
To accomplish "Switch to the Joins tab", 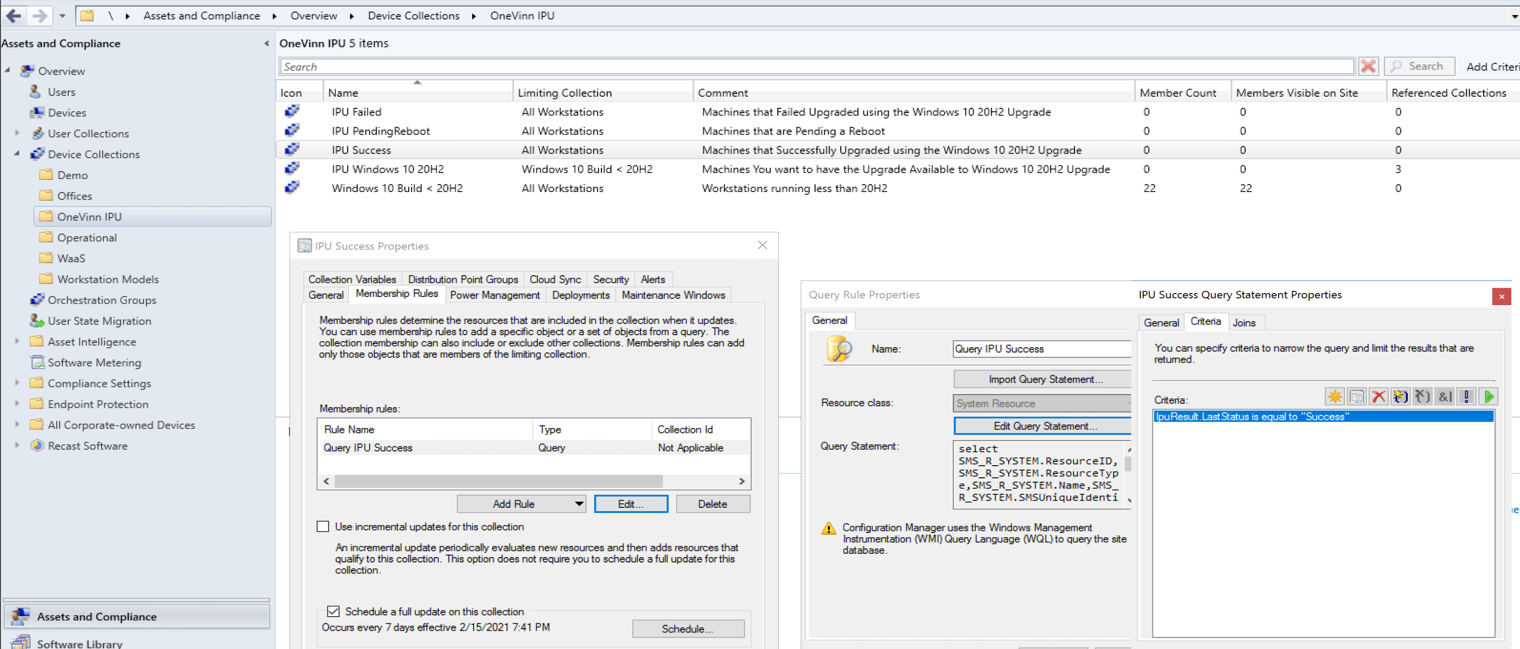I will 1243,323.
